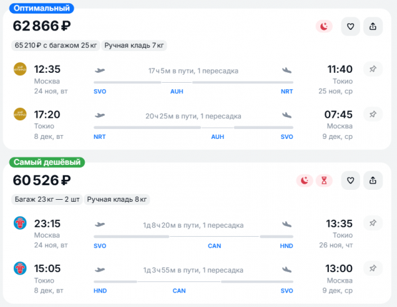
Task: Share the 62 866 ₽ Etihad ticket
Action: coord(373,26)
